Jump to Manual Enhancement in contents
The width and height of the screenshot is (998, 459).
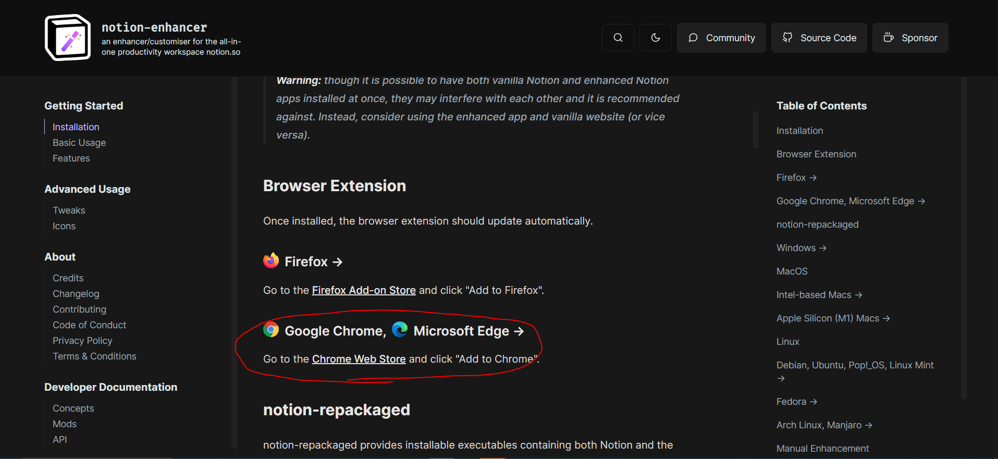(823, 449)
